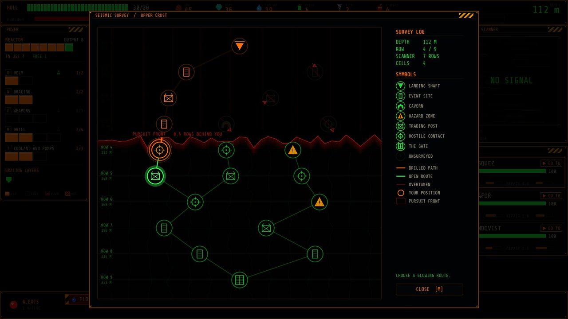Choose the left event site node on row 8
568x319 pixels.
[x=200, y=254]
